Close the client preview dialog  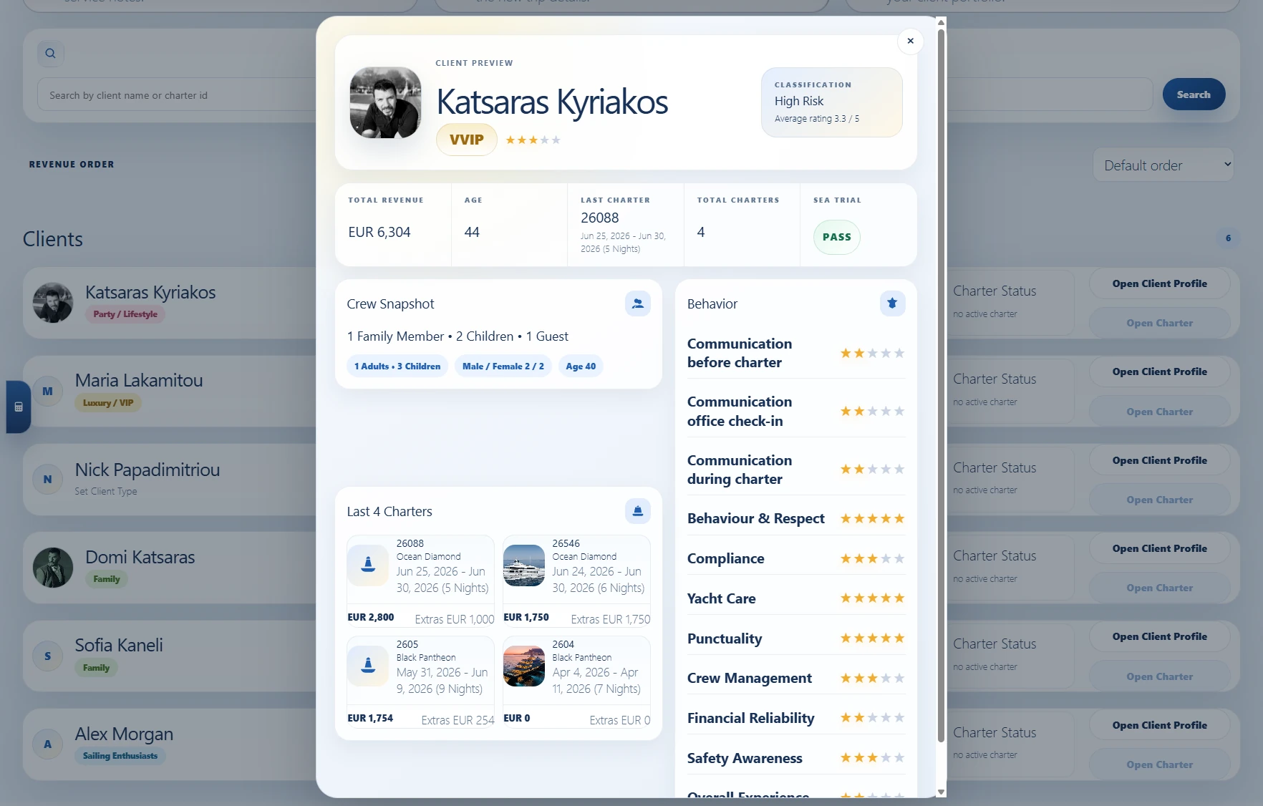pos(910,41)
